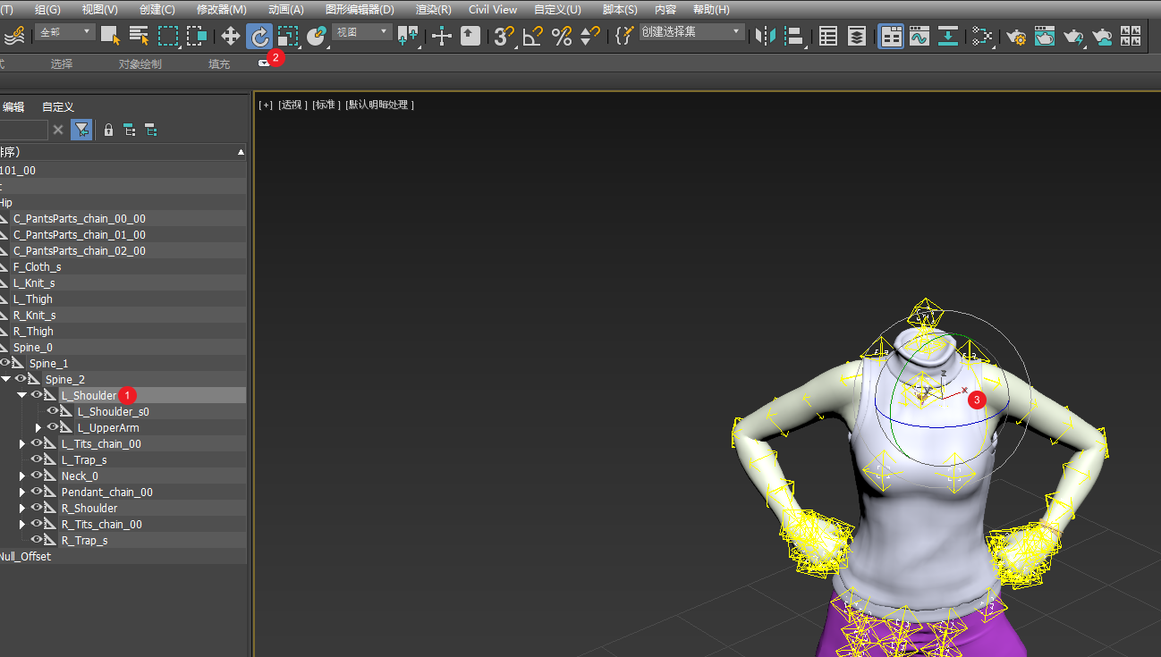Switch to the 填充 ribbon tab
Screen dimensions: 1161x657
(x=219, y=64)
